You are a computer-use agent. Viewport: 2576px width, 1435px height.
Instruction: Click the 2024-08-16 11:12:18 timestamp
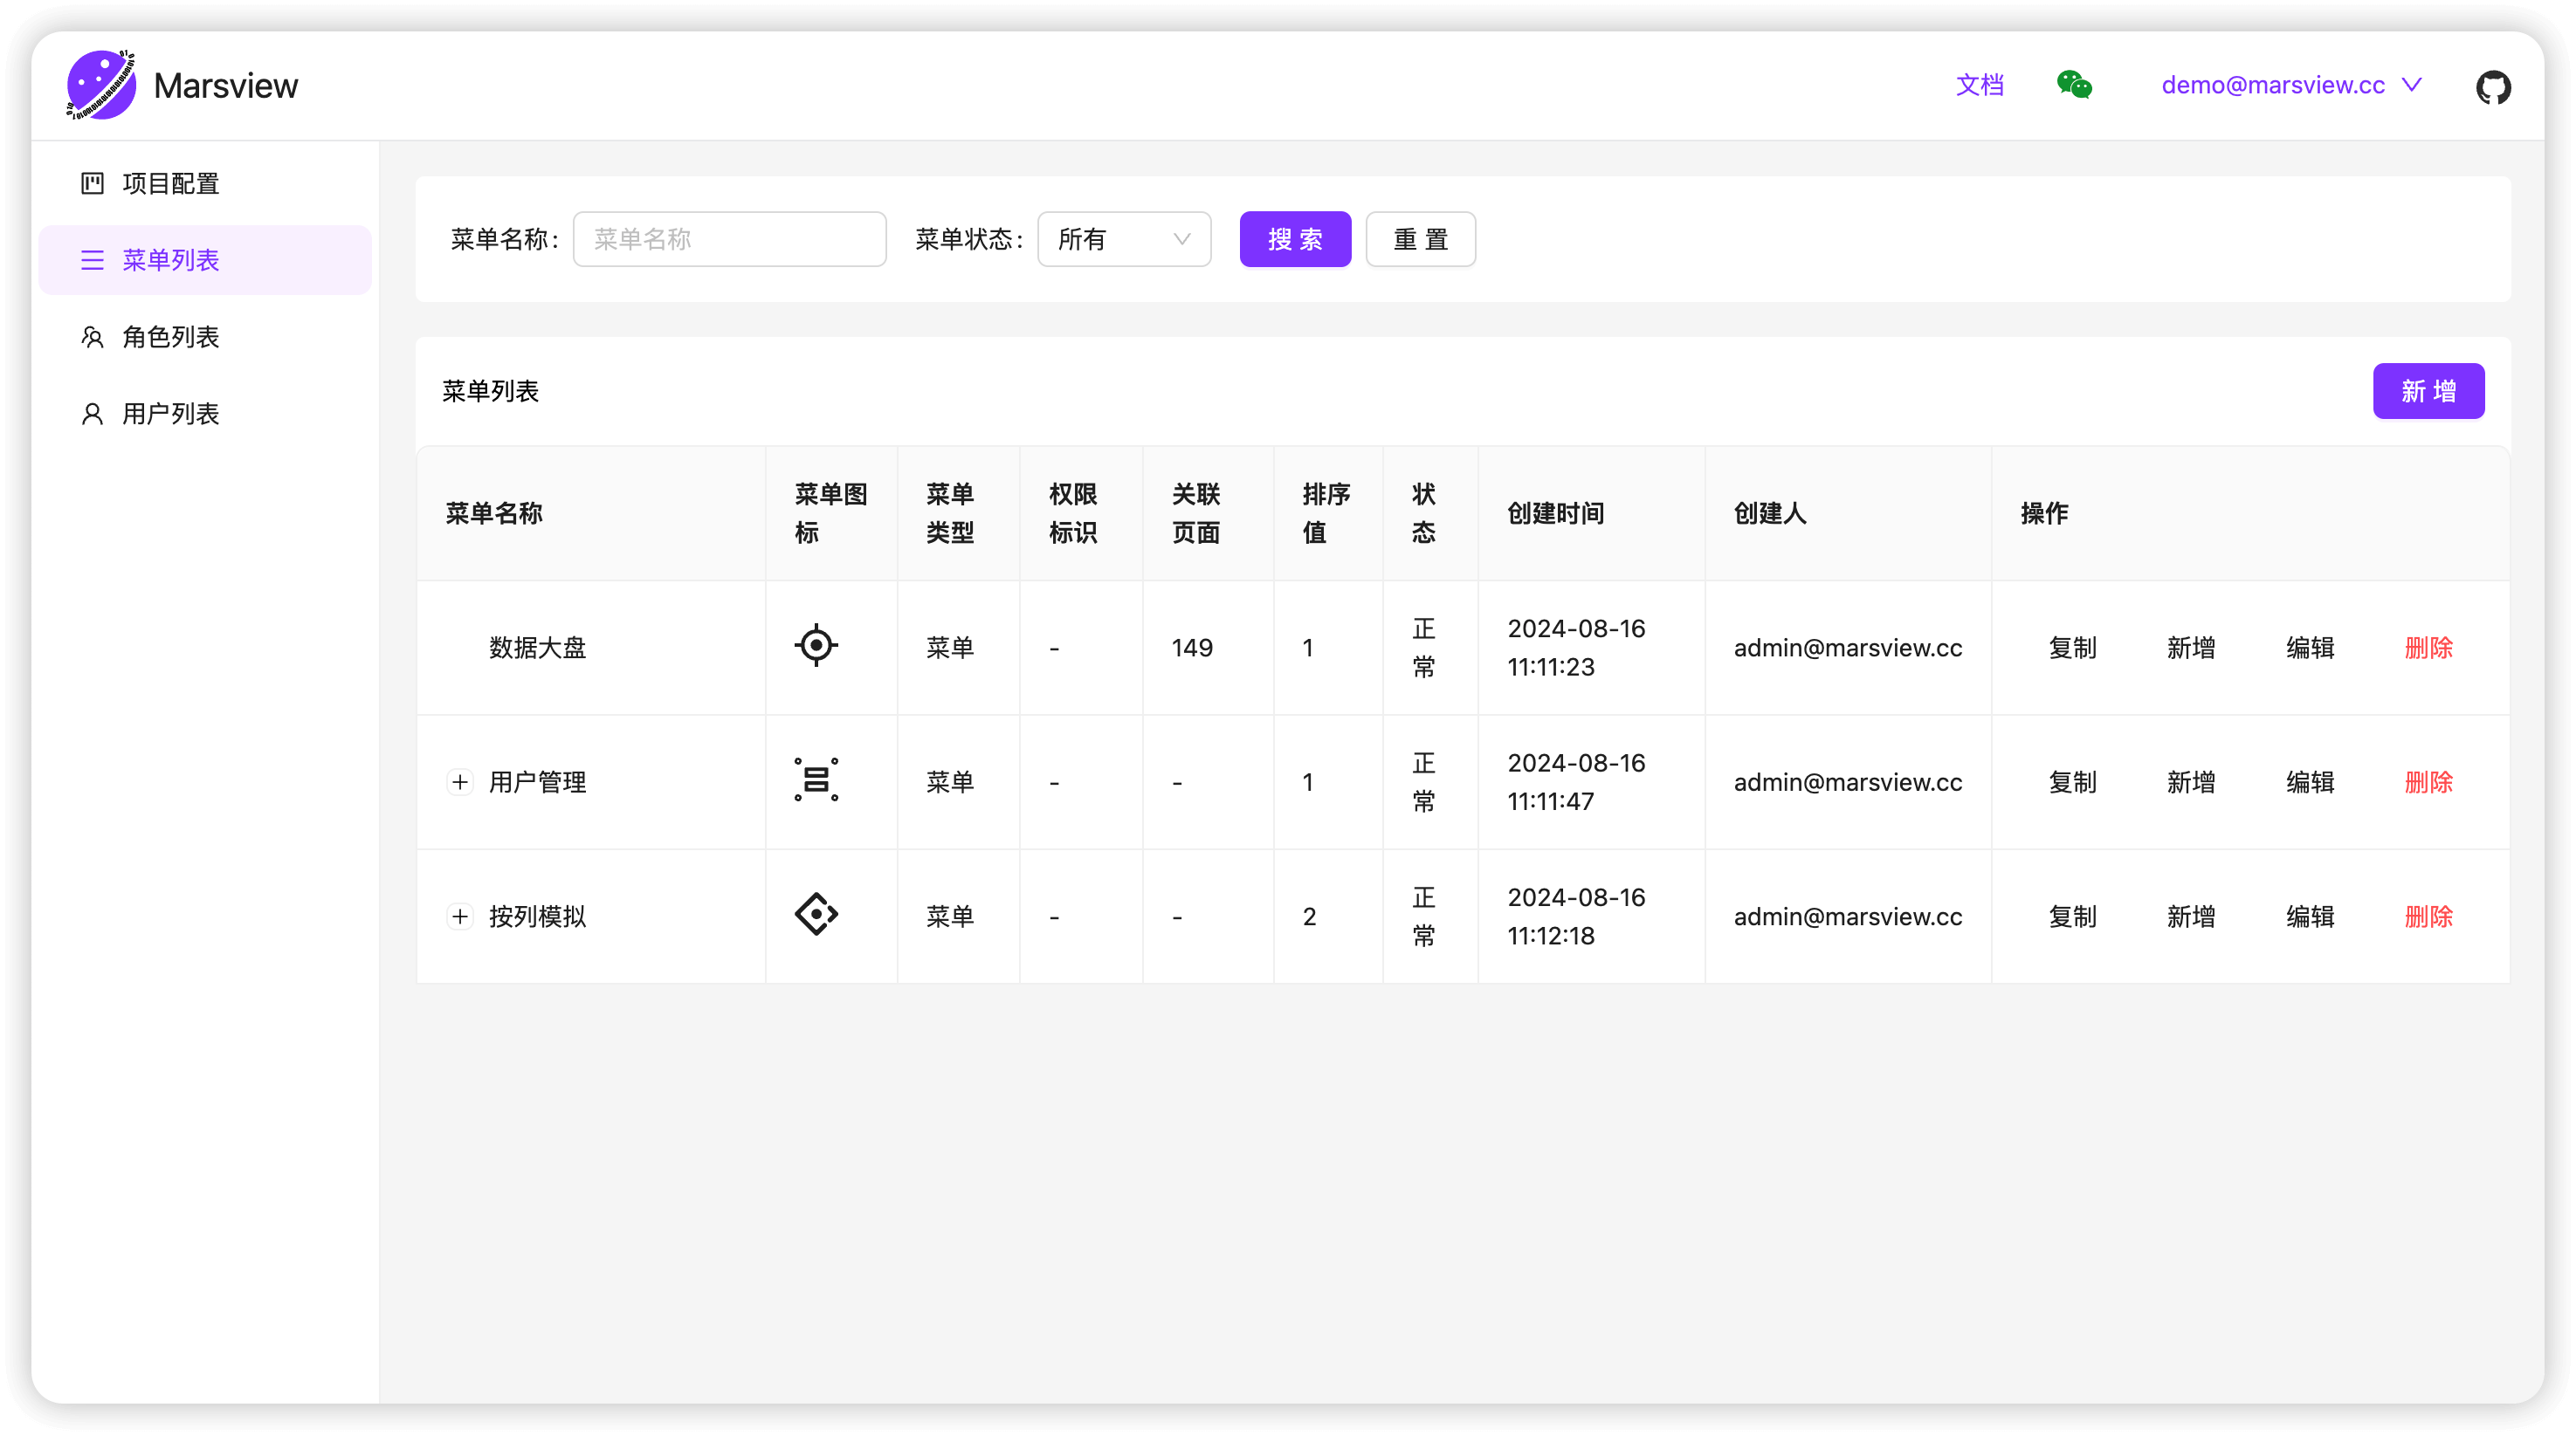tap(1576, 917)
